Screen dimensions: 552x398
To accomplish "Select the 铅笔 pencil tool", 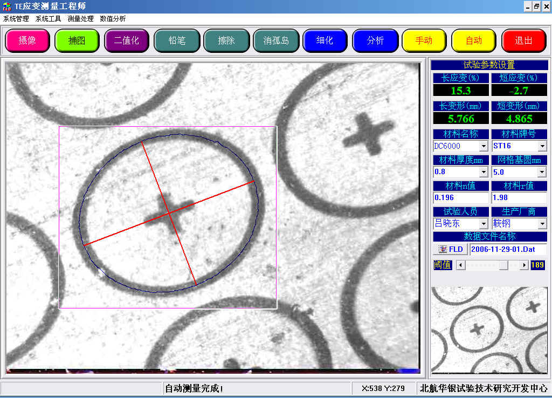I will [177, 40].
